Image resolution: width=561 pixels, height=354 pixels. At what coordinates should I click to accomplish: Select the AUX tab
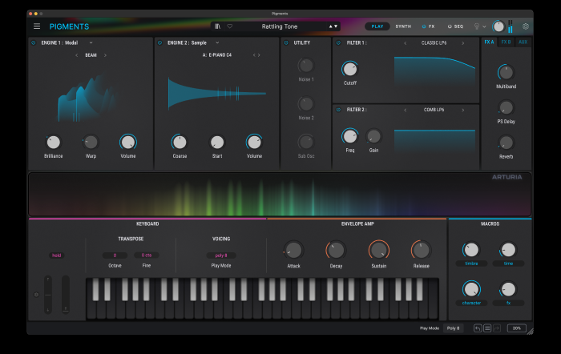click(523, 42)
